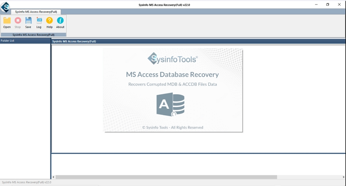Click the Save floppy disk icon
346x186 pixels.
pyautogui.click(x=28, y=21)
